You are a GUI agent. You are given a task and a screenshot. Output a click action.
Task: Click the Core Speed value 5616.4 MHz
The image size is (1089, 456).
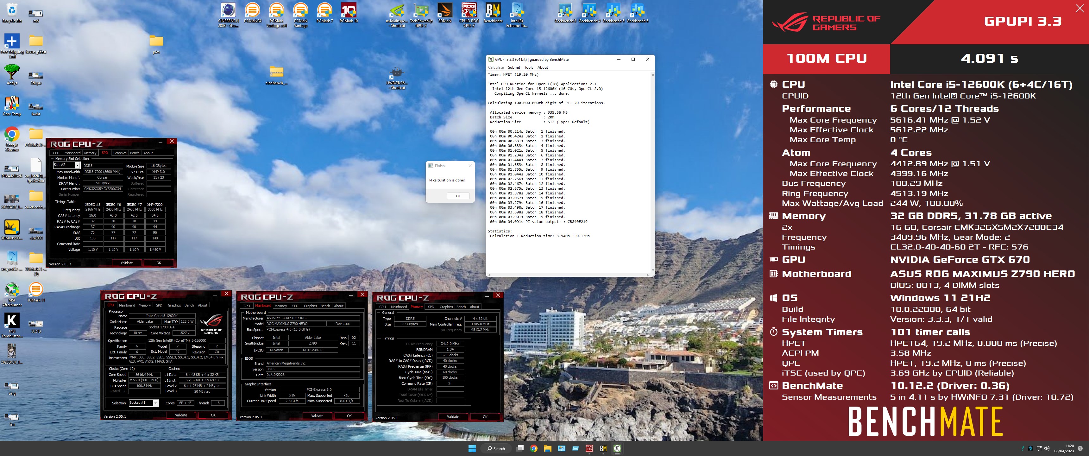point(145,374)
